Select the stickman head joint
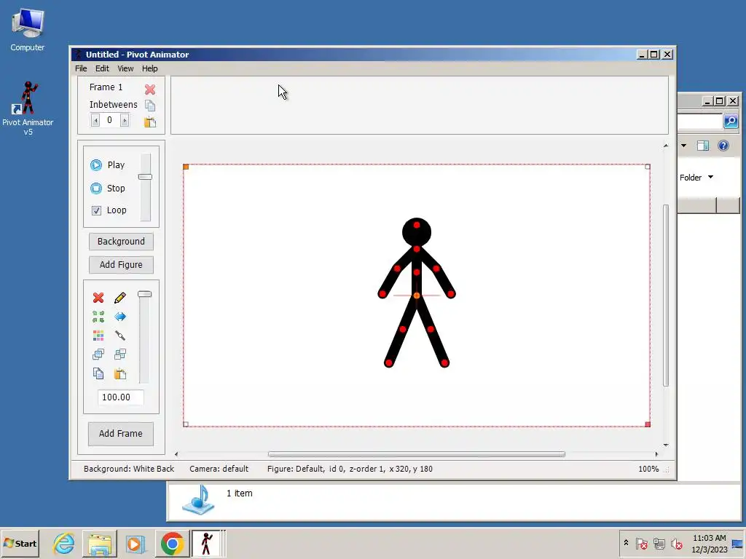The width and height of the screenshot is (746, 559). click(x=416, y=225)
